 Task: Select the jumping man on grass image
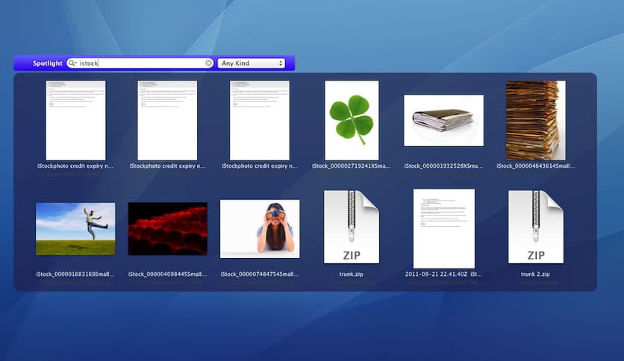point(75,228)
